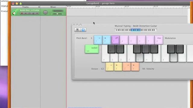193x108 pixels.
Task: Switch to the piano keyboard view button
Action: coord(78,30)
